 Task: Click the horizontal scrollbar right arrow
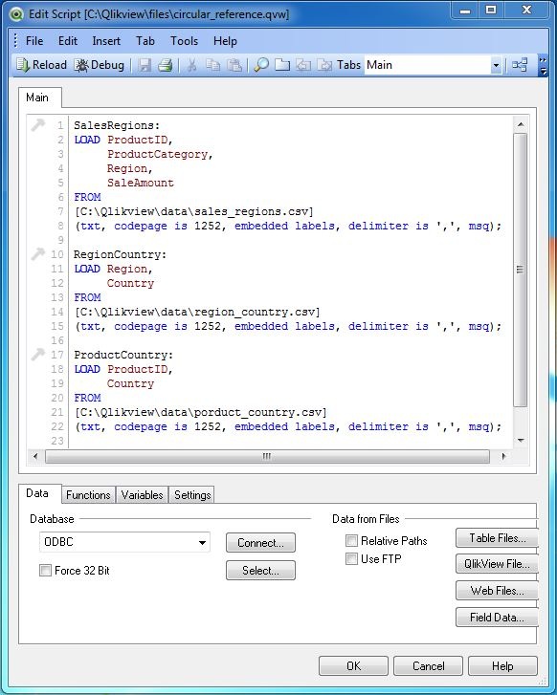click(x=503, y=456)
